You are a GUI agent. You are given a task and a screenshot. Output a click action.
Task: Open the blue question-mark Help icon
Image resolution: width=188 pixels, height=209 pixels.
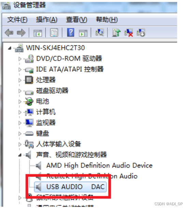[x=71, y=32]
